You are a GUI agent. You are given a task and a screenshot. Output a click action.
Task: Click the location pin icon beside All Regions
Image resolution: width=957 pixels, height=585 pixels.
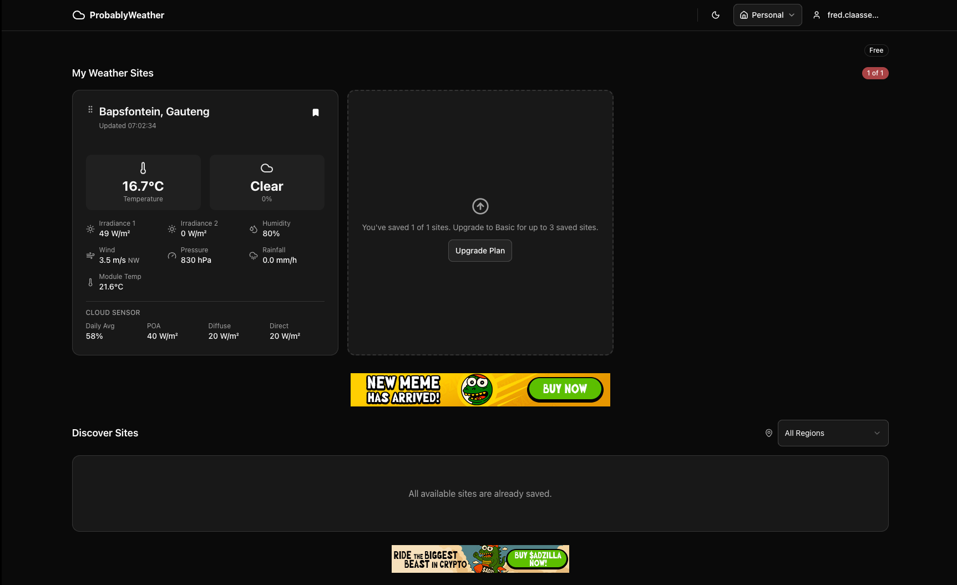coord(769,433)
